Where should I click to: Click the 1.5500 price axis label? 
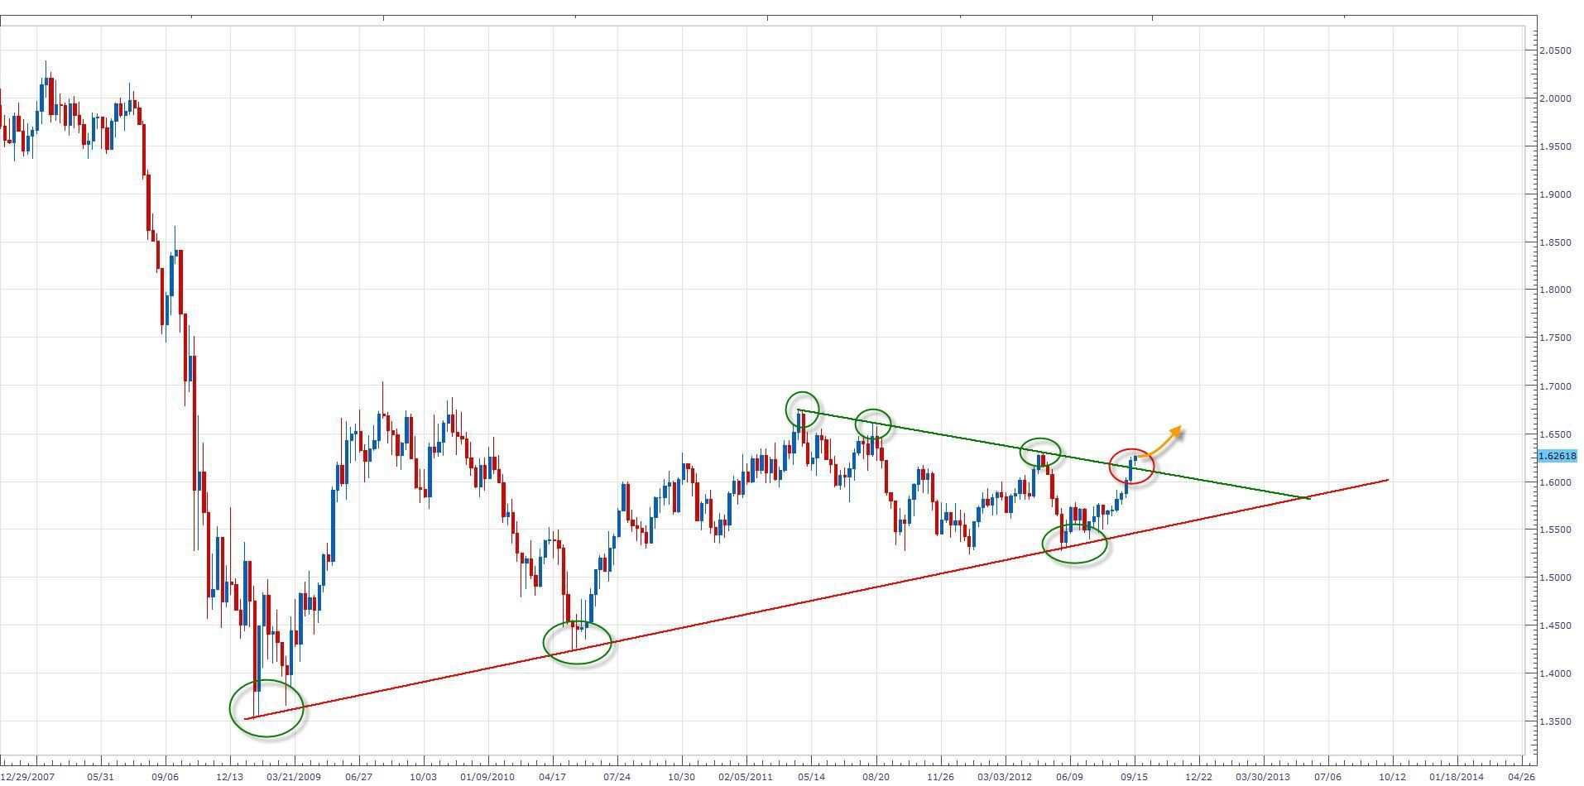1554,530
